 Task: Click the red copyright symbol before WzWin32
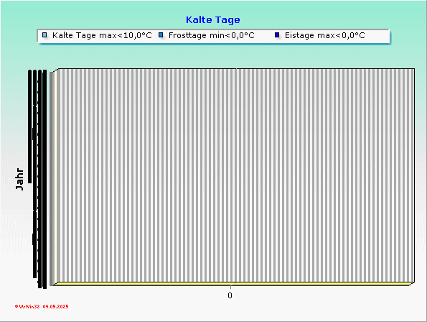pyautogui.click(x=17, y=306)
